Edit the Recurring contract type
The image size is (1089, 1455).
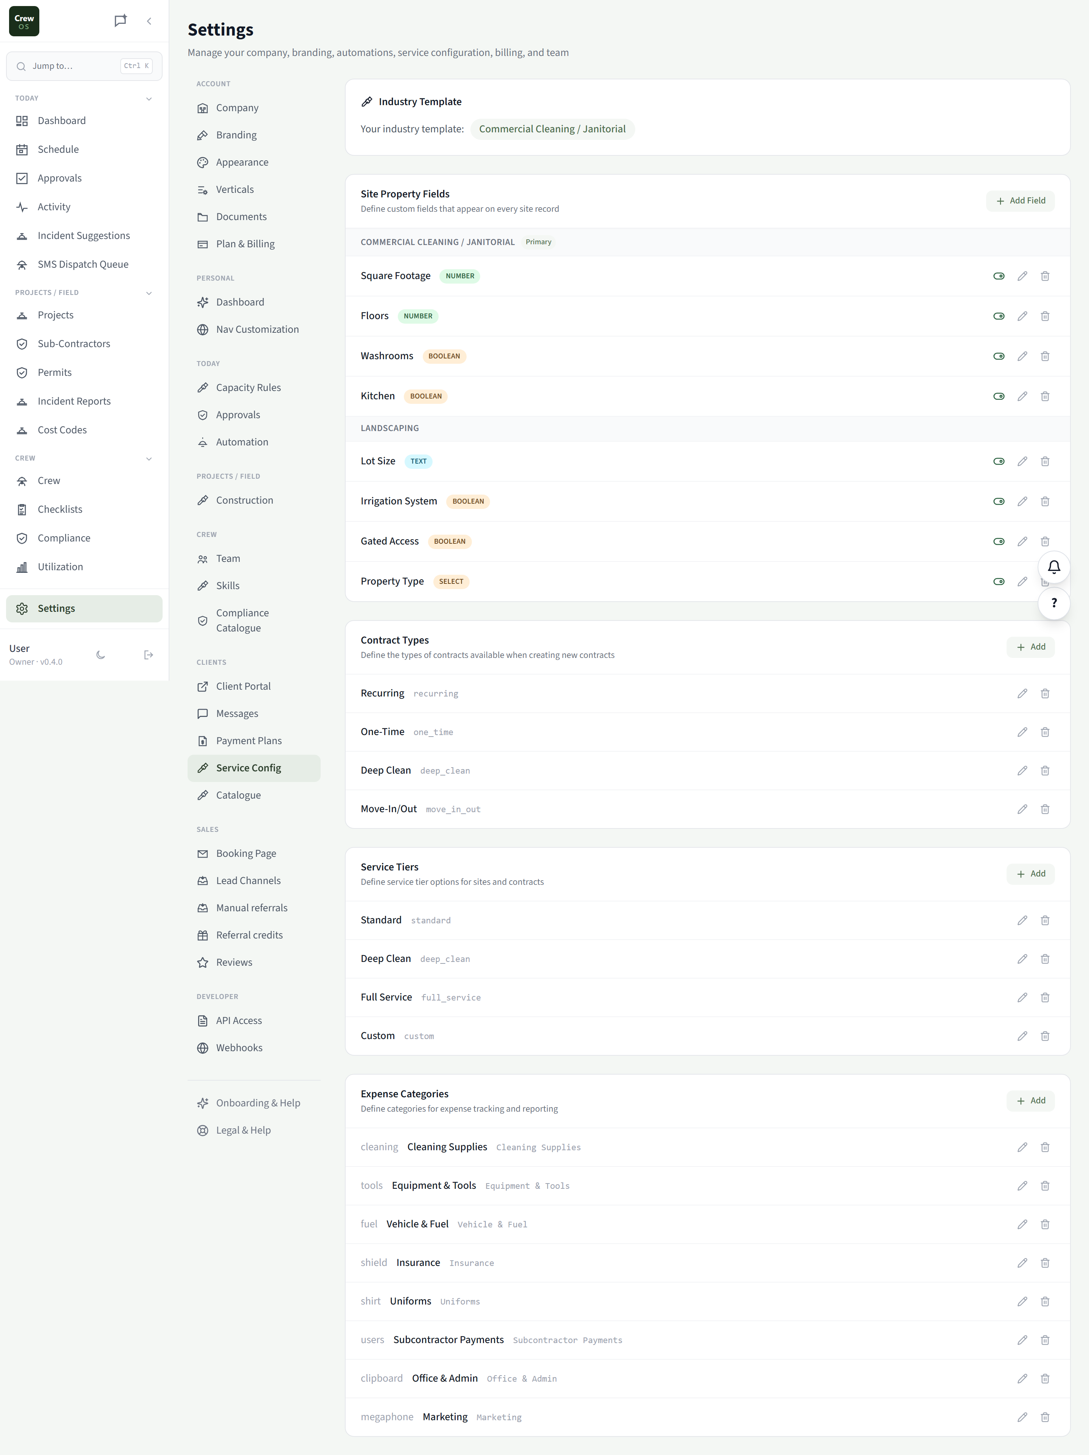click(x=1022, y=694)
